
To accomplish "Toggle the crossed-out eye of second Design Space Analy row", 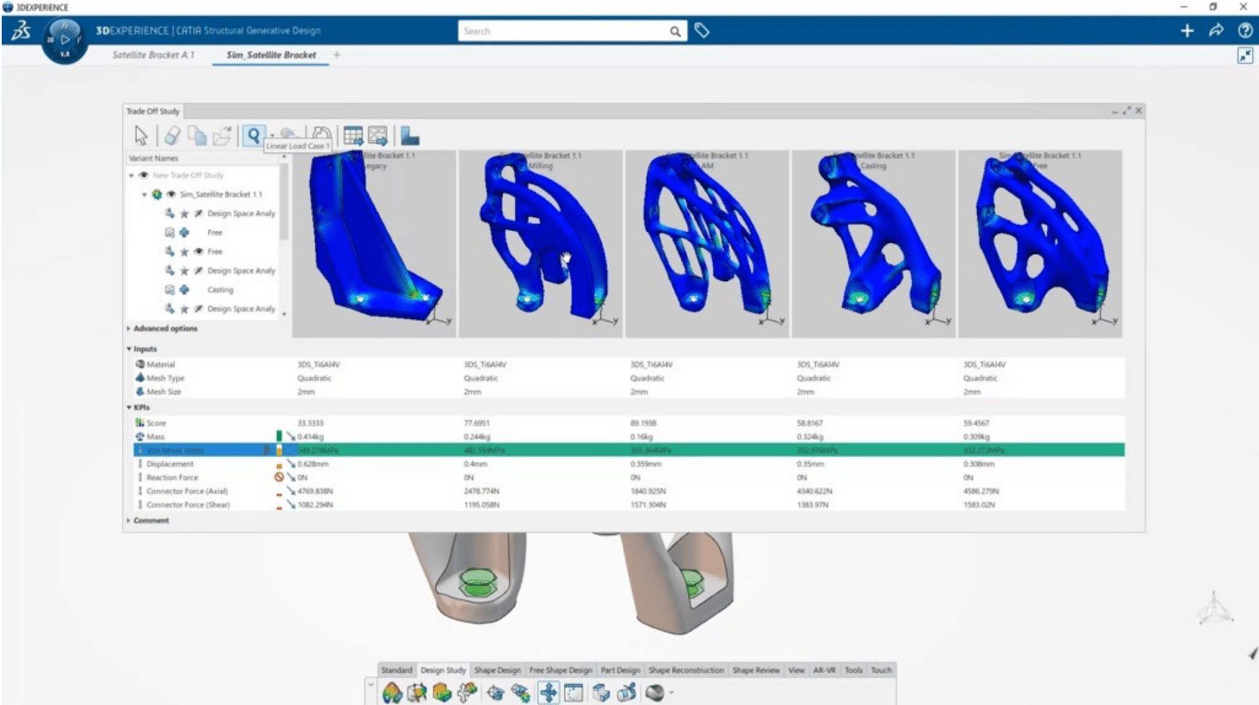I will coord(198,270).
